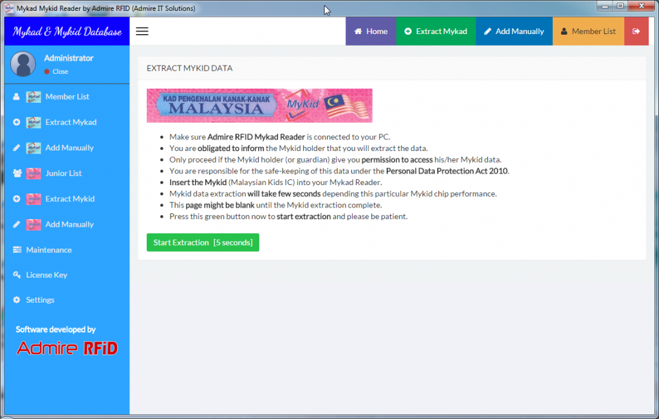The height and width of the screenshot is (419, 659).
Task: Click the Administrator profile avatar
Action: pyautogui.click(x=24, y=64)
